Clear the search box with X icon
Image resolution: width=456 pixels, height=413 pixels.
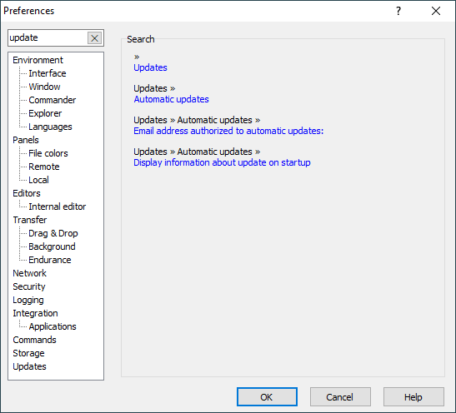click(x=94, y=38)
